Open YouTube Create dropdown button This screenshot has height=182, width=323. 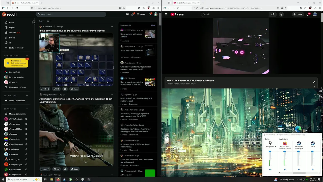point(298,14)
